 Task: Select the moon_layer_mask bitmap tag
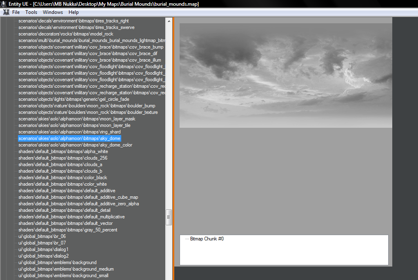[x=77, y=119]
